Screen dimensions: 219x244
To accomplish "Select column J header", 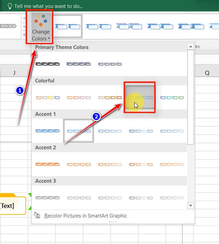I will [x=14, y=72].
